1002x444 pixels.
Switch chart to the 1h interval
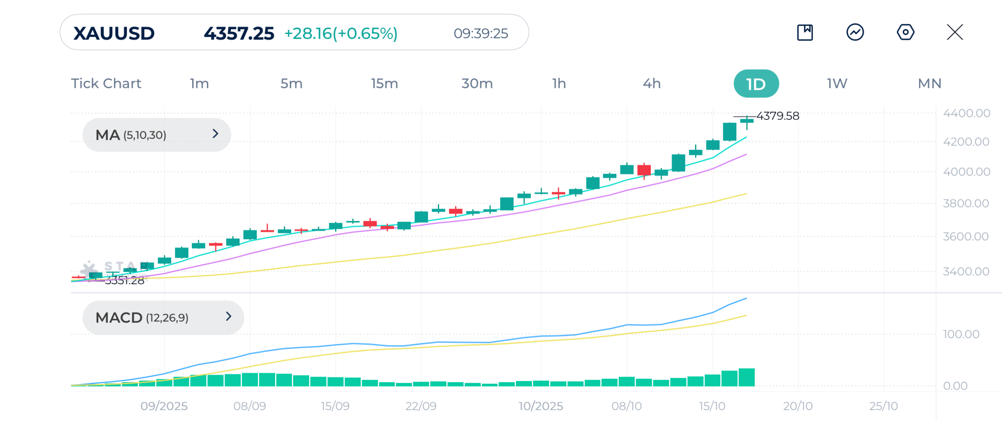coord(559,84)
